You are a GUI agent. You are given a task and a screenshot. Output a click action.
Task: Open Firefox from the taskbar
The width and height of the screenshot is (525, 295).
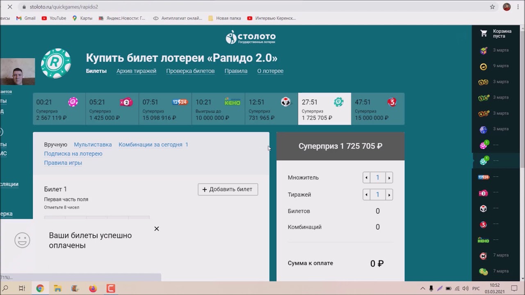93,288
